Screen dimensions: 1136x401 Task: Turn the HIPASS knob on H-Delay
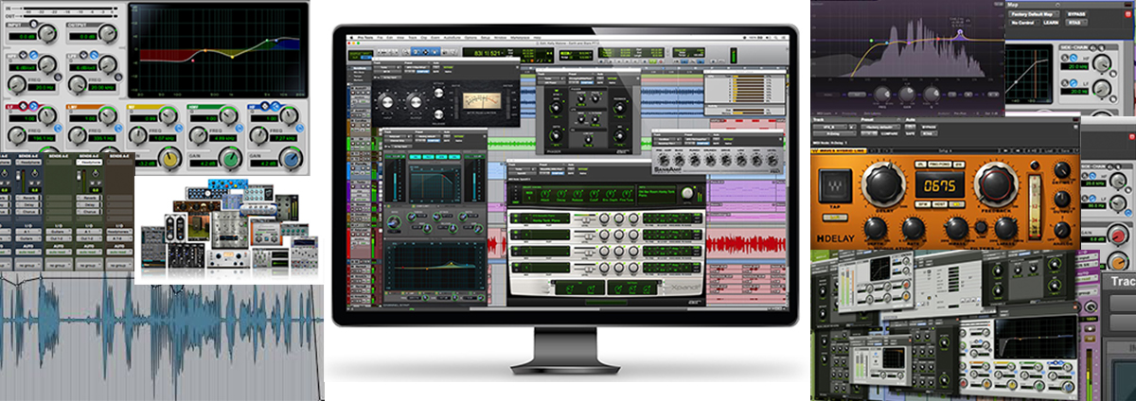[957, 228]
